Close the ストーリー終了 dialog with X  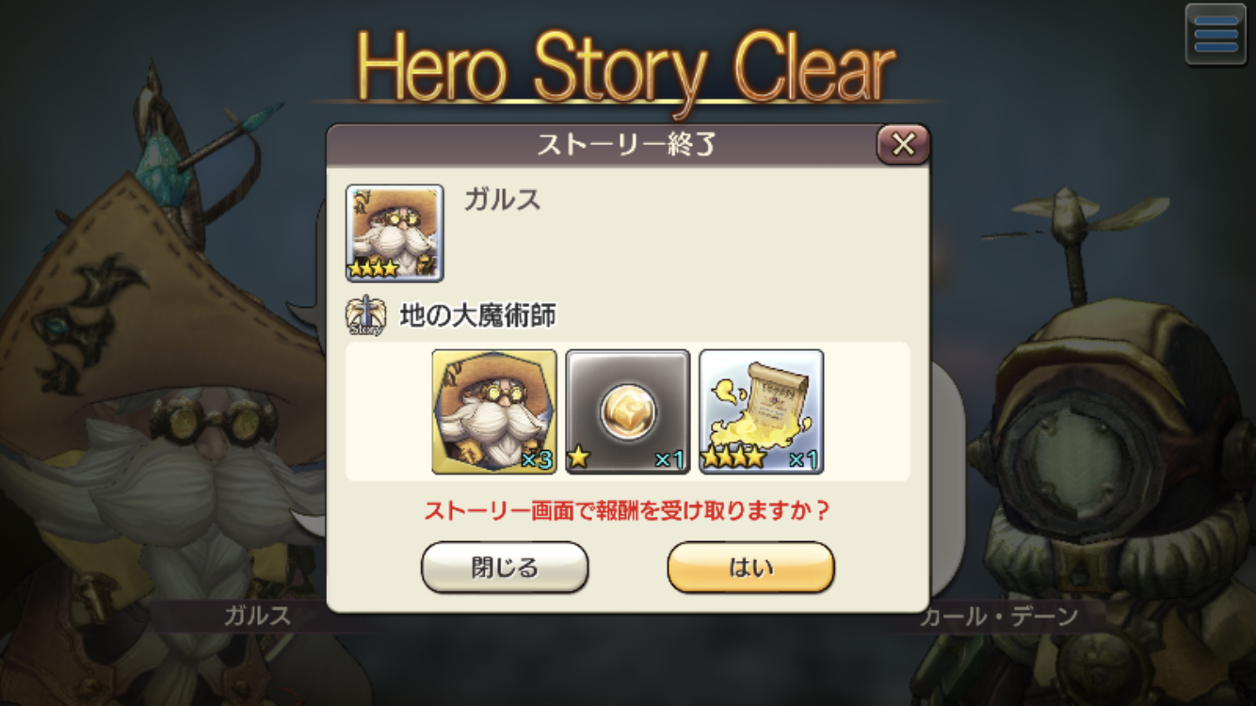[903, 144]
